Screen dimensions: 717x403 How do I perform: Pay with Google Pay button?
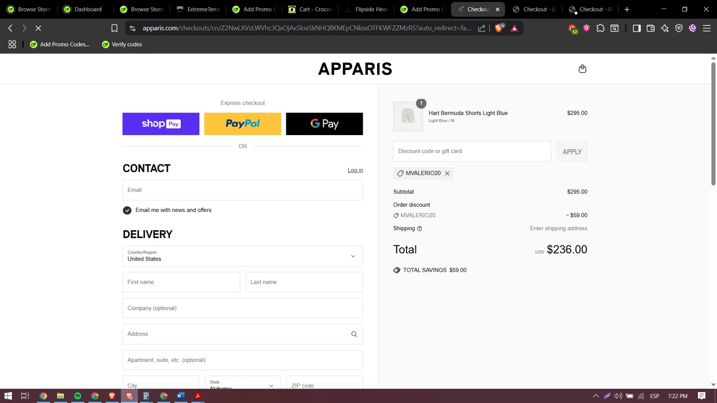pos(325,124)
